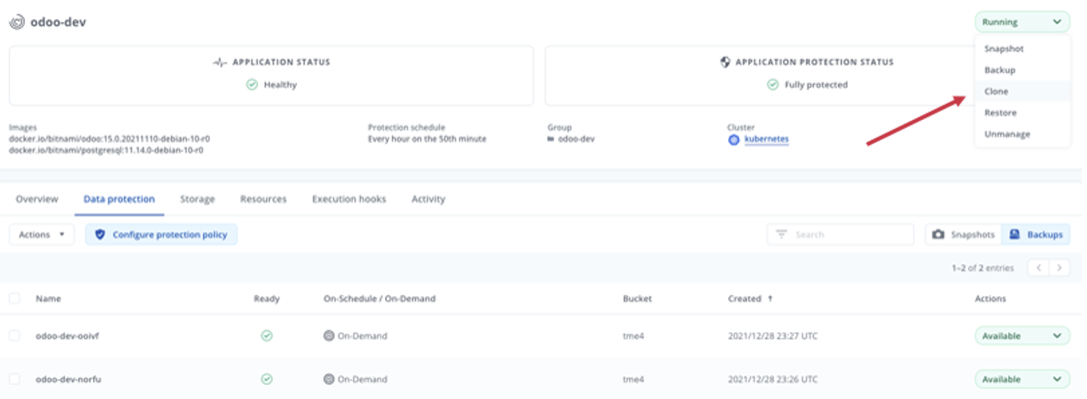Select the odoo-dev-ooivf backup checkbox
Image resolution: width=1087 pixels, height=399 pixels.
pyautogui.click(x=14, y=336)
